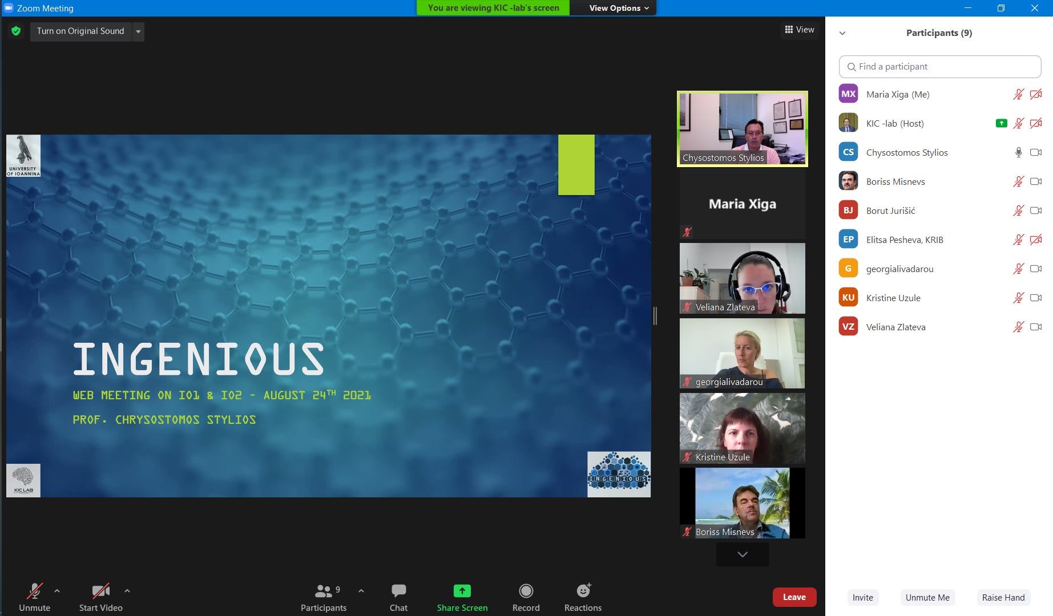Image resolution: width=1053 pixels, height=616 pixels.
Task: Open dropdown arrow next to Original Sound
Action: click(x=138, y=31)
